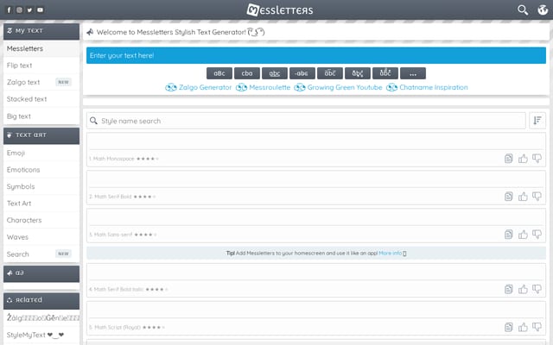Toggle the abc above-diacritics button
Image resolution: width=553 pixels, height=345 pixels.
385,73
